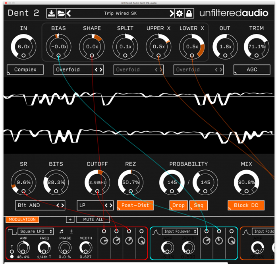The image size is (278, 264).
Task: Open the Square LFO modulator type dropdown
Action: 36,231
